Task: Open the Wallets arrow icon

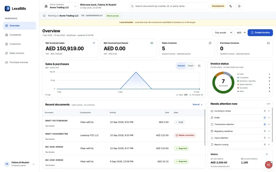Action: click(267, 154)
